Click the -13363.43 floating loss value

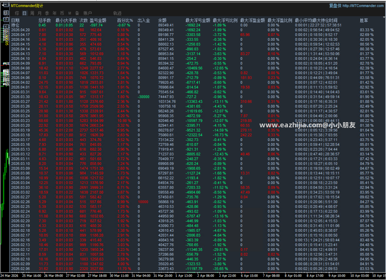coord(194,102)
